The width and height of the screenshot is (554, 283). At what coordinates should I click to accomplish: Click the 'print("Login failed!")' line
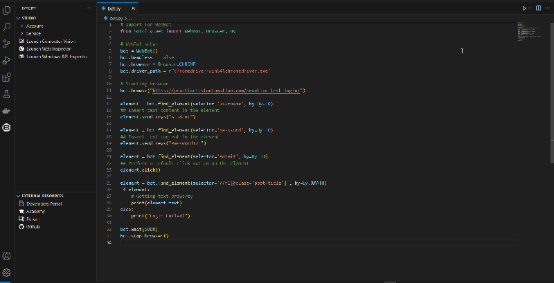161,216
